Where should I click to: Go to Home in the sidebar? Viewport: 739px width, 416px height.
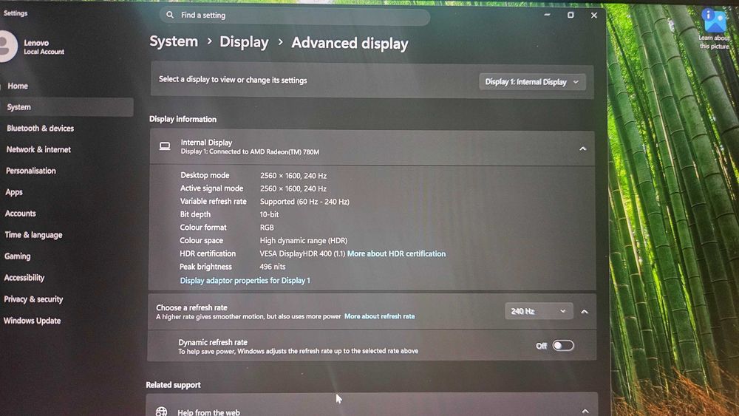(x=18, y=86)
